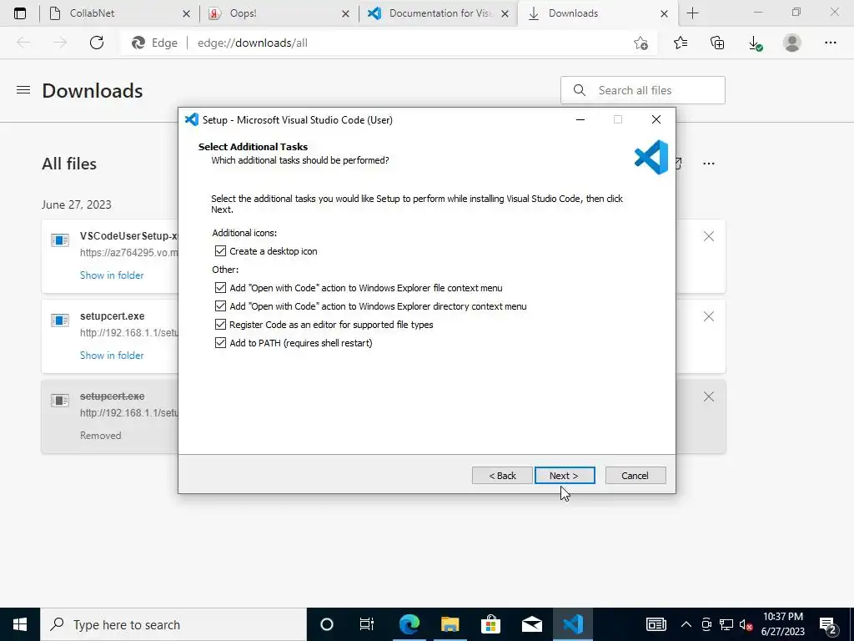Open the VSCodeUserSetup file link

(128, 236)
